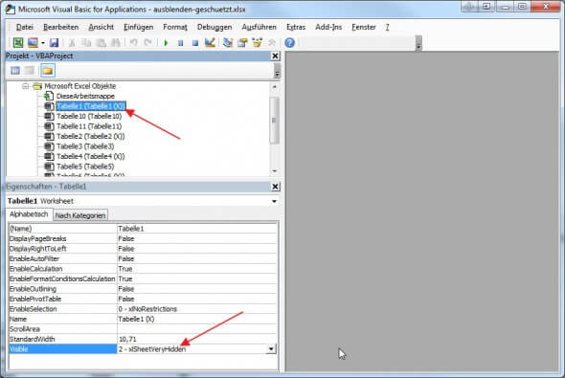This screenshot has width=565, height=378.
Task: Open the Einfügen menu
Action: [138, 27]
